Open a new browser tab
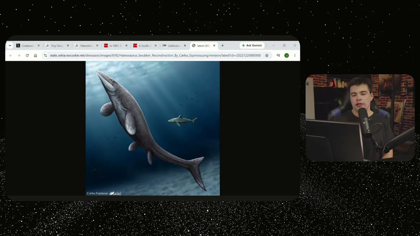 (x=222, y=46)
